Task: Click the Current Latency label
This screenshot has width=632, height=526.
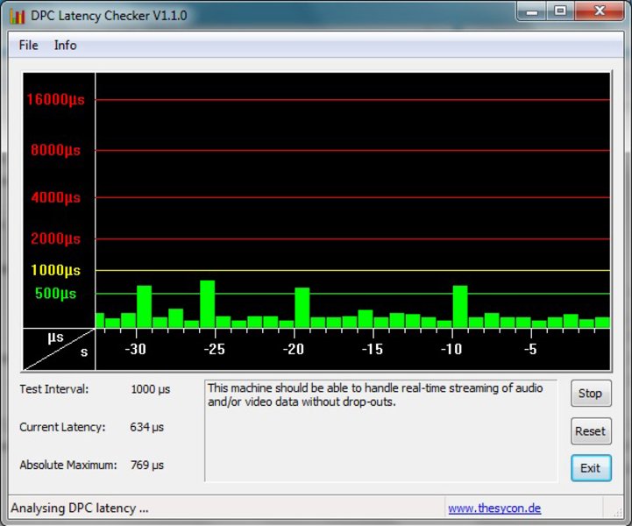Action: (x=62, y=427)
